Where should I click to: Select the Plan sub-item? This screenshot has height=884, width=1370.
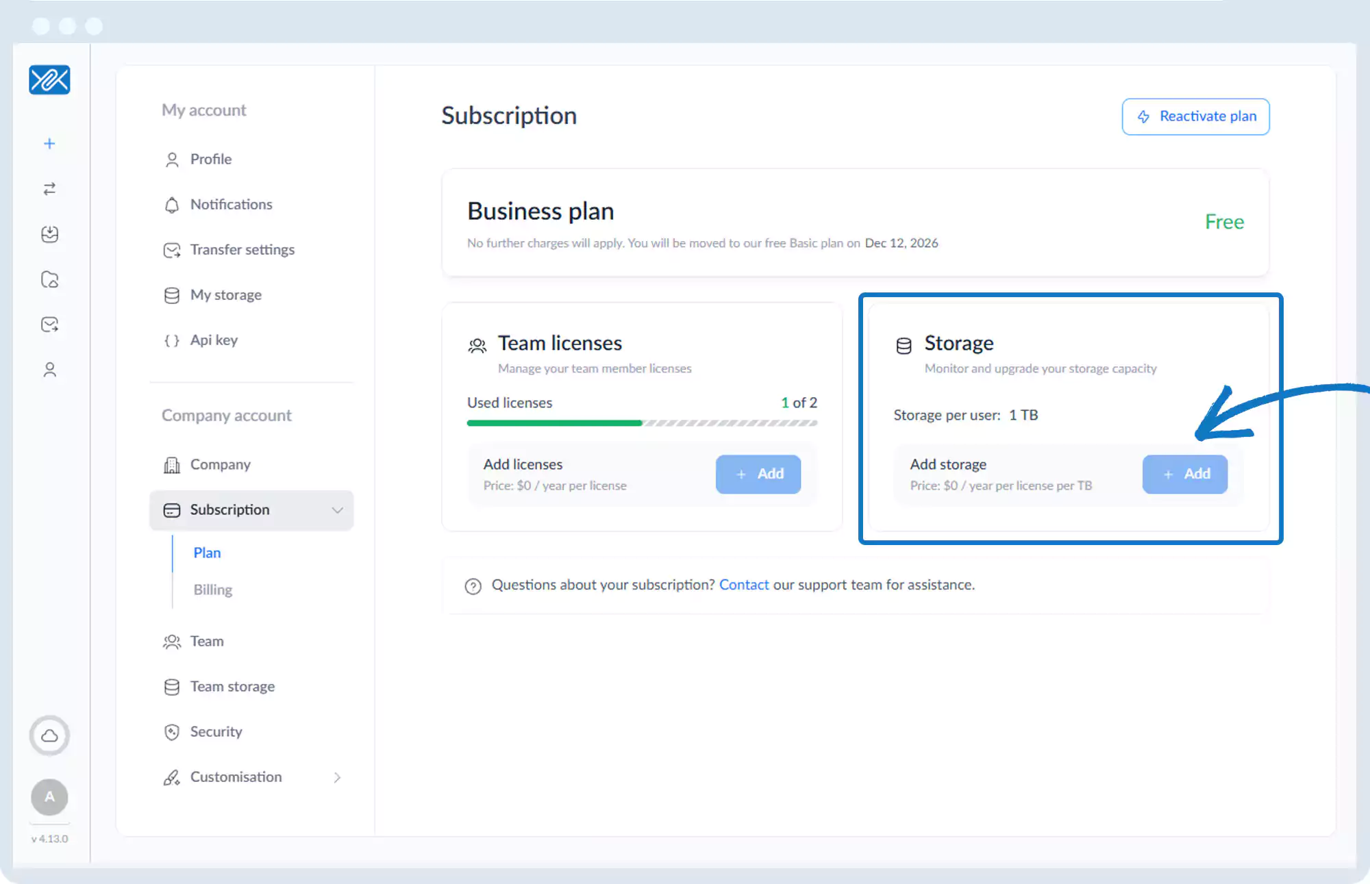pos(207,553)
